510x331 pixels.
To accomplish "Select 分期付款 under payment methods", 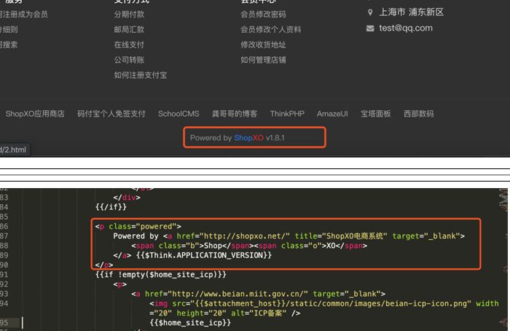I will click(129, 14).
